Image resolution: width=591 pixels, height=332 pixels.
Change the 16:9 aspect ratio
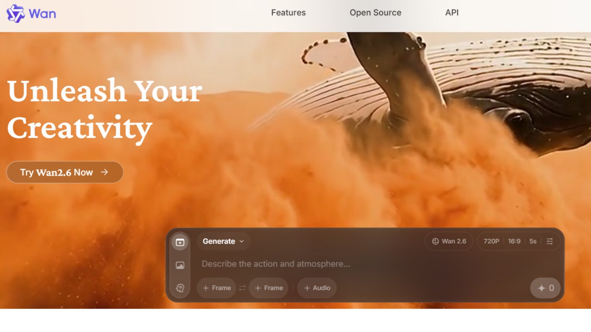tap(514, 241)
